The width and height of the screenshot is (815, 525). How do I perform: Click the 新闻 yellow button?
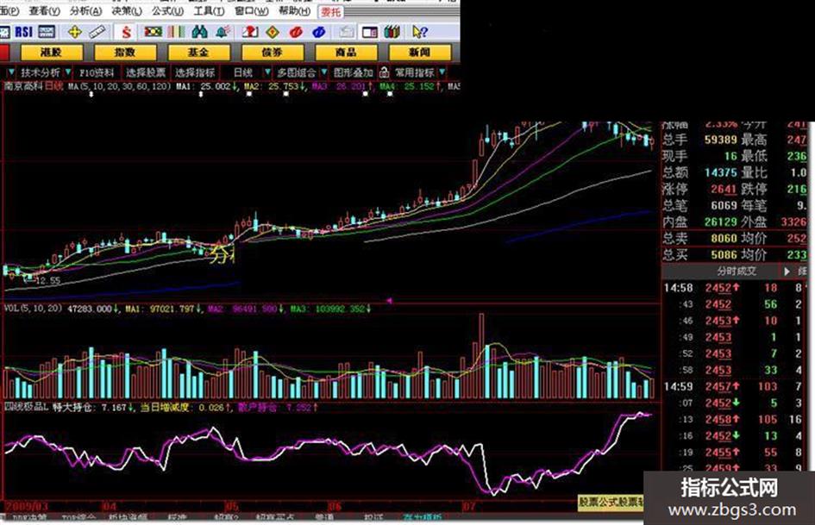pos(420,53)
